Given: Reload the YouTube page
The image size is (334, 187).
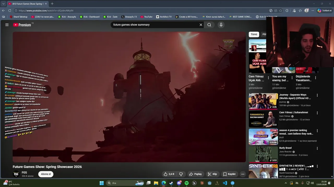Looking at the screenshot, I should tap(10, 11).
